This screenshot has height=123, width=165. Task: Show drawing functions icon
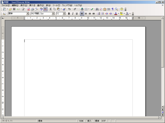(x=92, y=9)
